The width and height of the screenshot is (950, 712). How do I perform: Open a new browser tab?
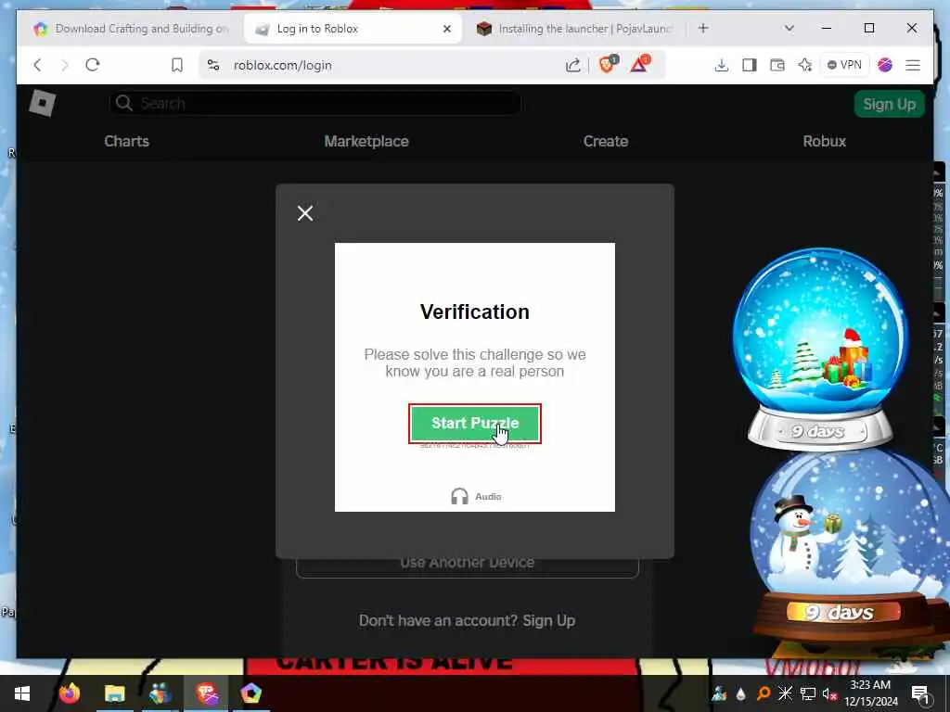click(x=703, y=28)
